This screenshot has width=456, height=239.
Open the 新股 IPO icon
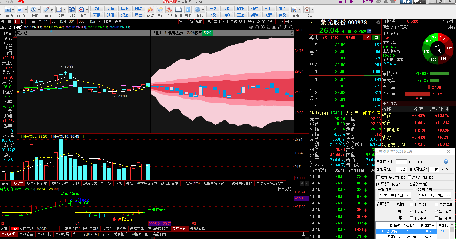pos(188,10)
